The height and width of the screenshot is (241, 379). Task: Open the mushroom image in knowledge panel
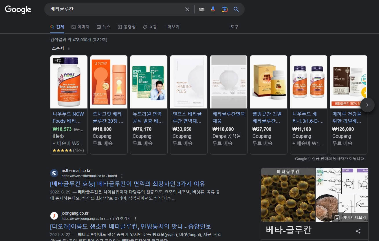pyautogui.click(x=327, y=208)
